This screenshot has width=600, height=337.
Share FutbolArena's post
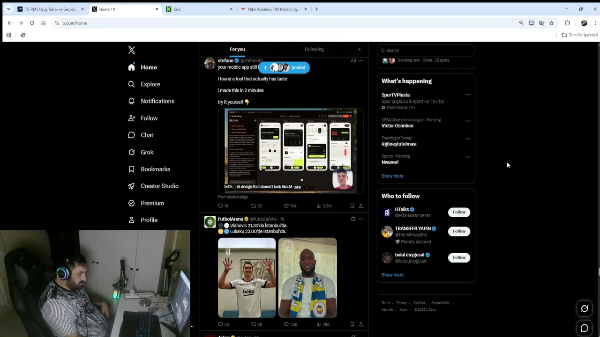click(x=360, y=324)
